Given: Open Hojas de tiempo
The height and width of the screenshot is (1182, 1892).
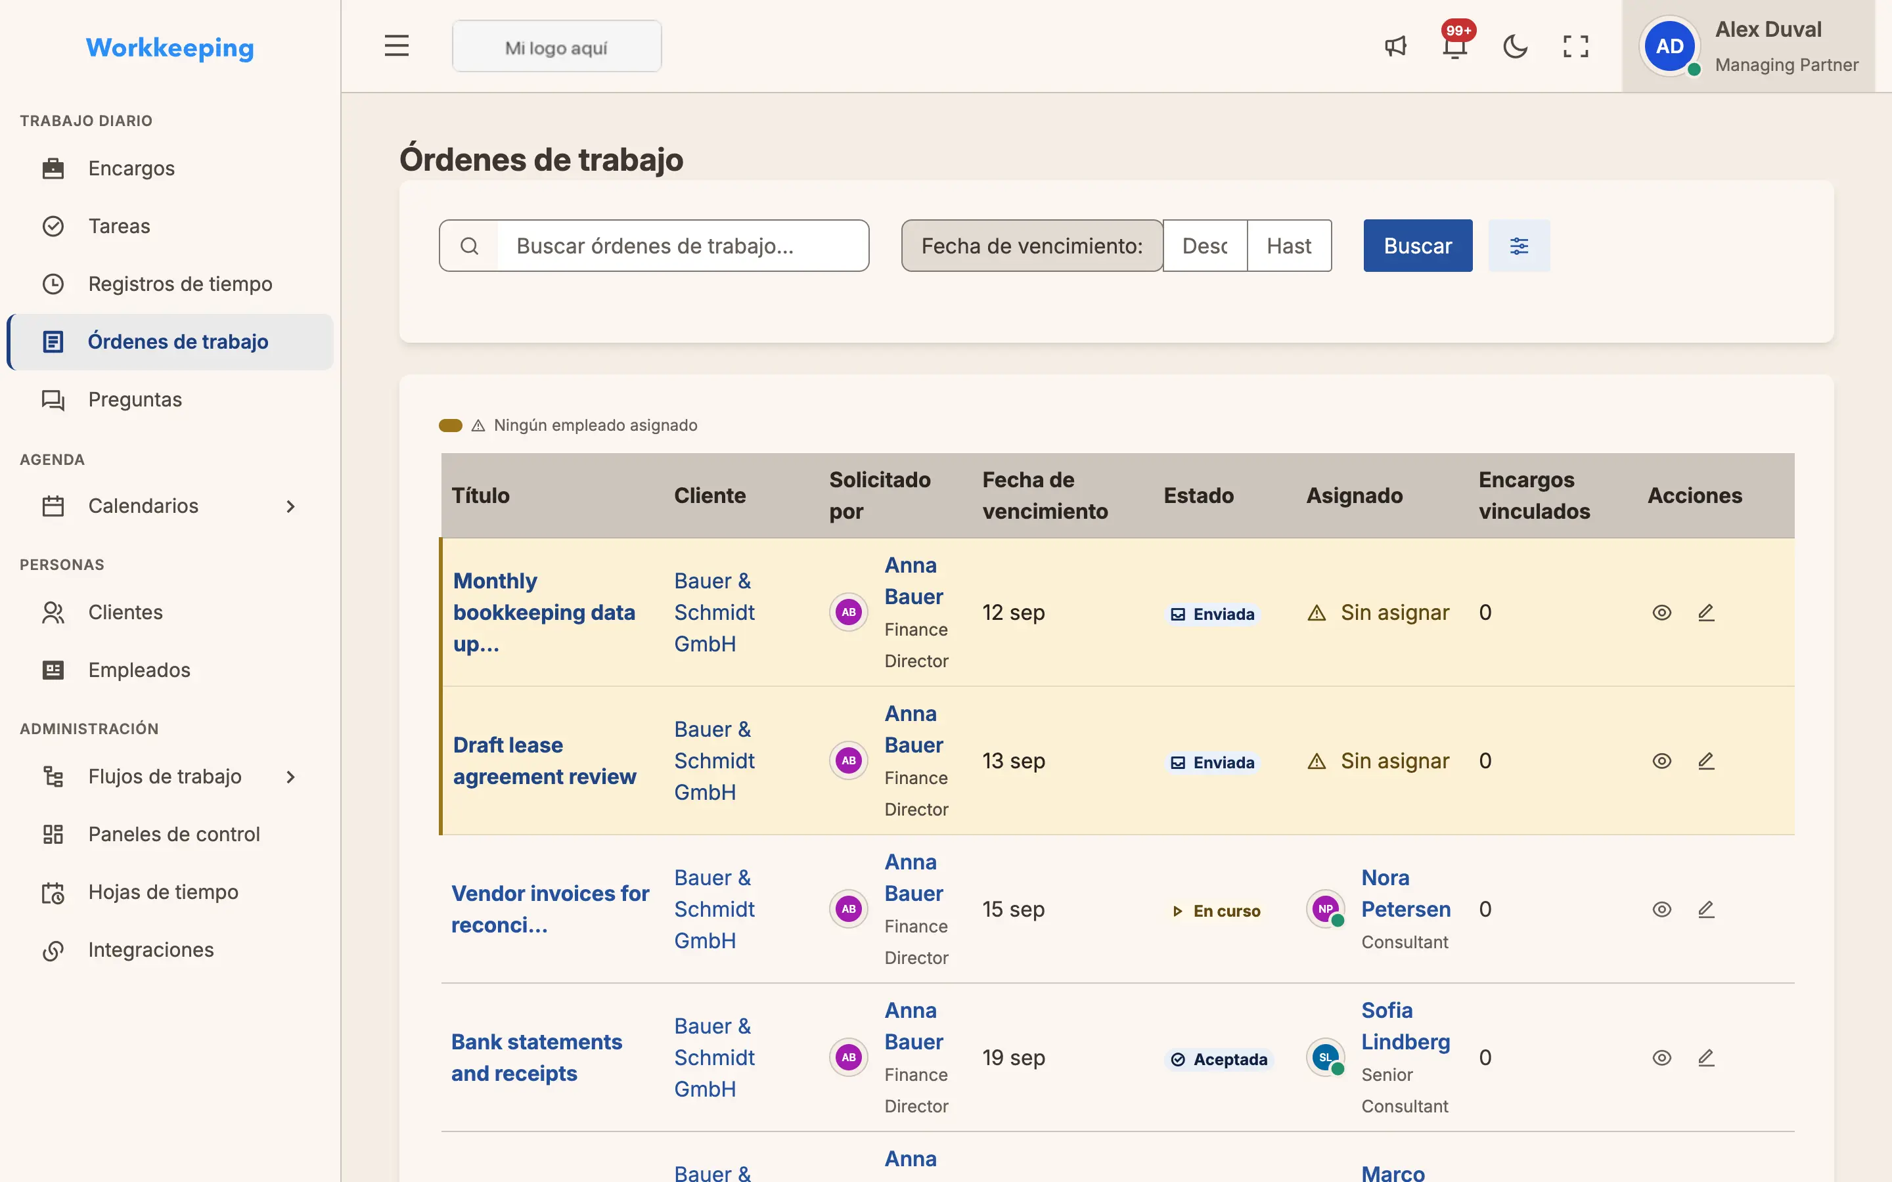Looking at the screenshot, I should (170, 892).
